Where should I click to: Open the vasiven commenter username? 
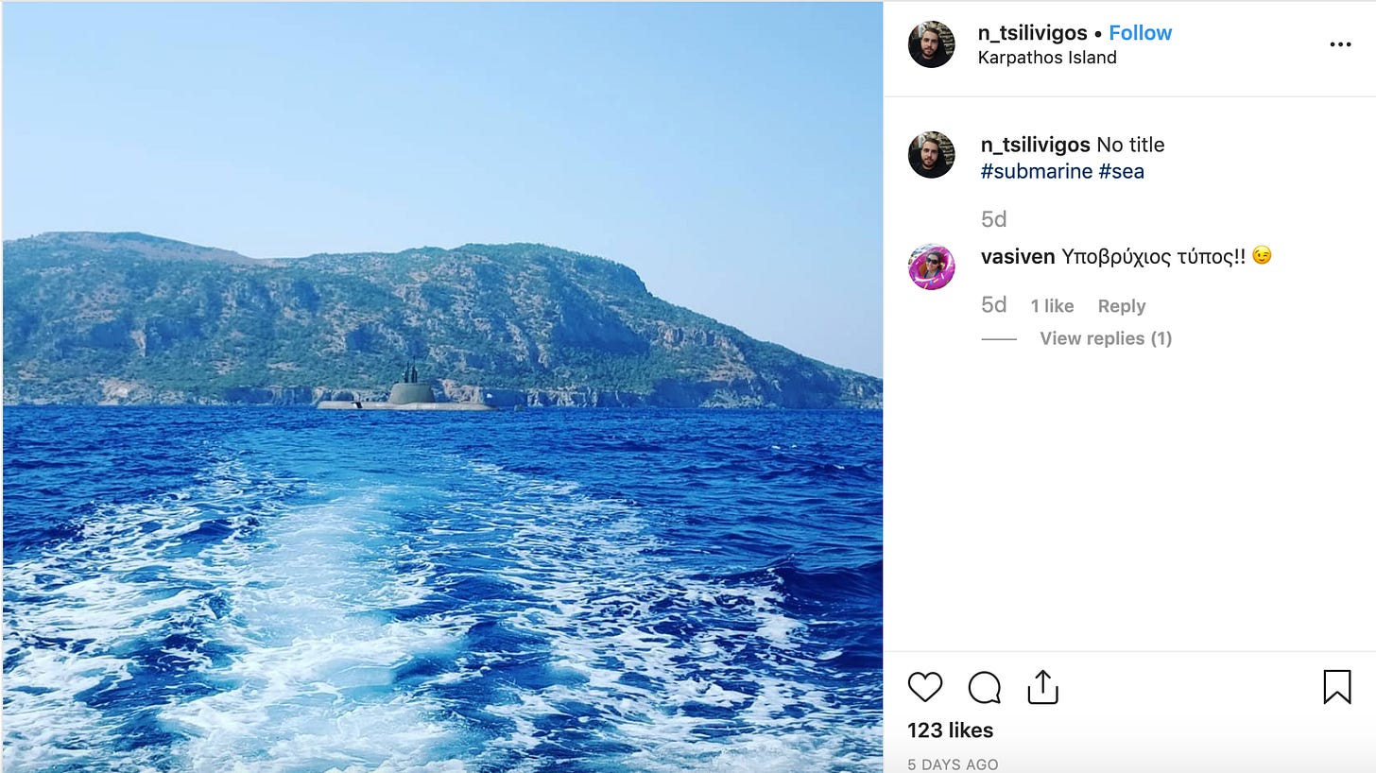(1017, 256)
